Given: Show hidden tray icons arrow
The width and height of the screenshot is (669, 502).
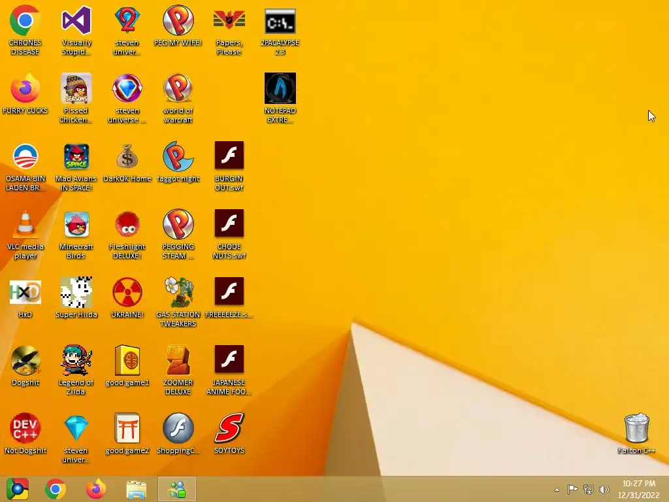Looking at the screenshot, I should (557, 490).
